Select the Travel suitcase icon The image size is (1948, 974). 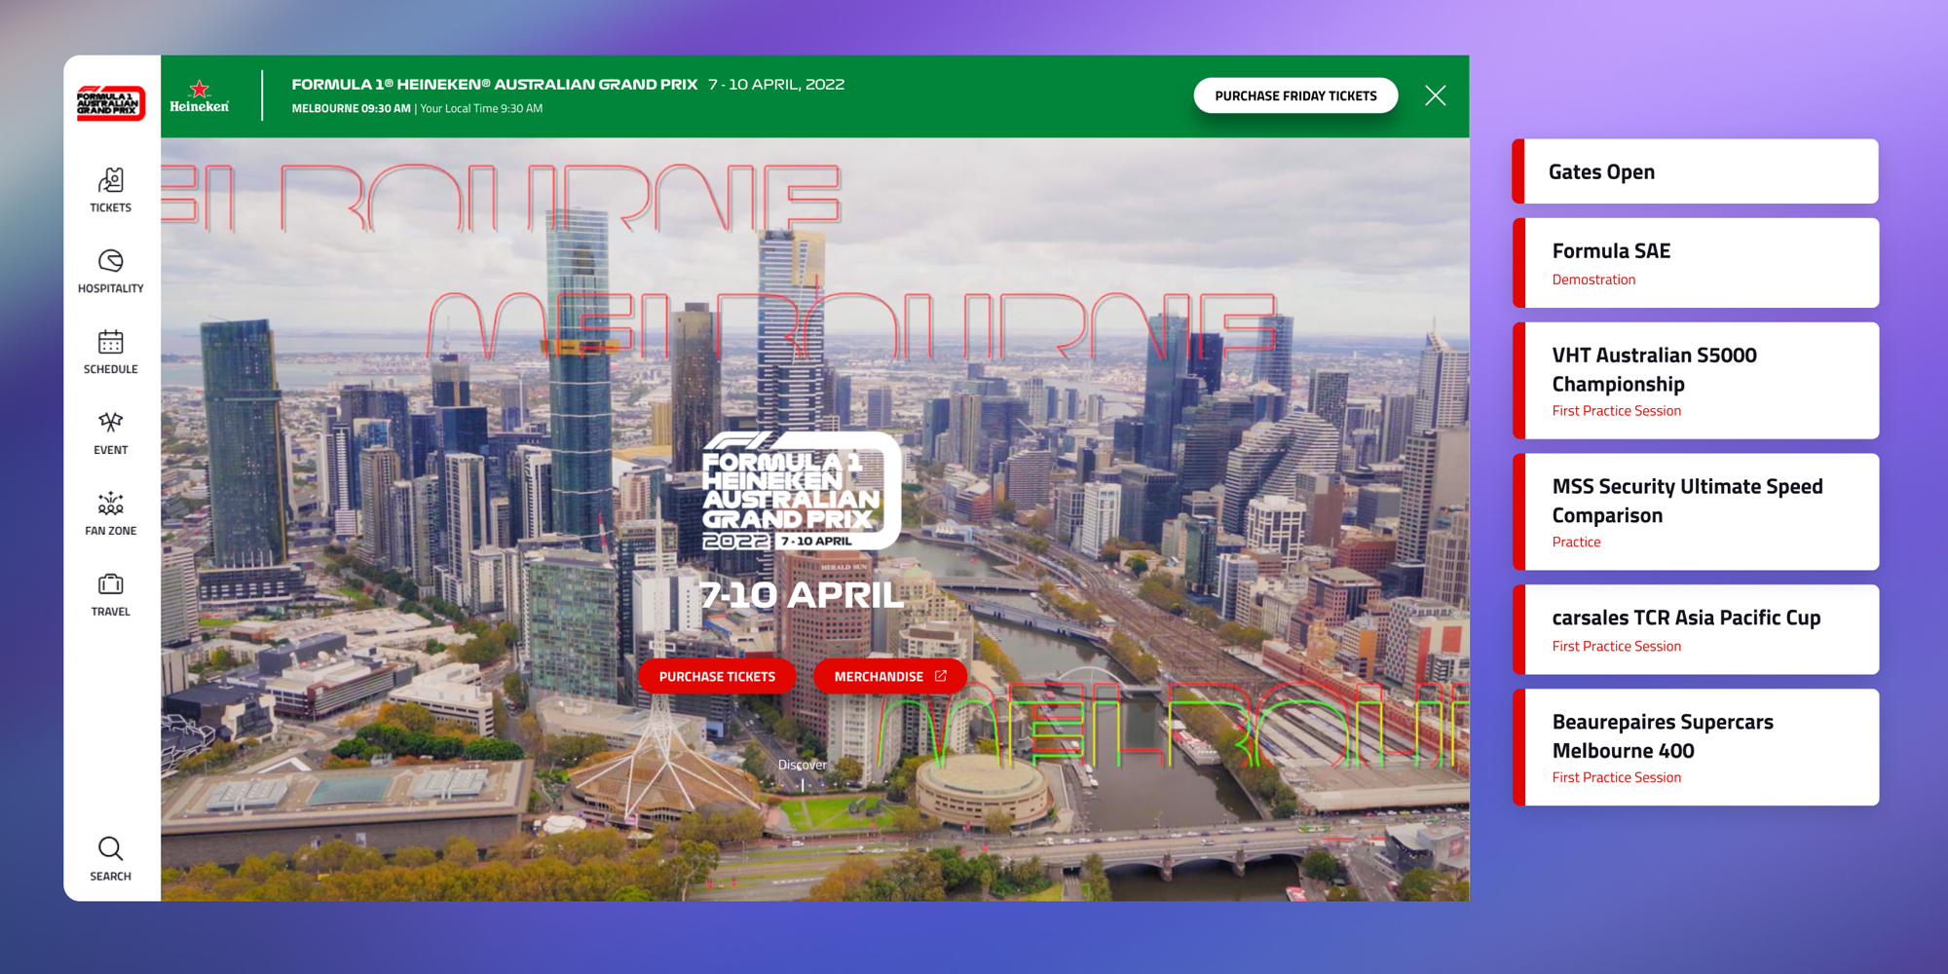tap(111, 593)
